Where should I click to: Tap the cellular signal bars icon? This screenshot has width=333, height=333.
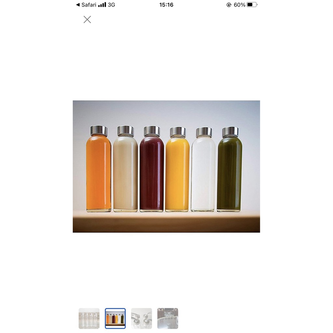click(102, 5)
